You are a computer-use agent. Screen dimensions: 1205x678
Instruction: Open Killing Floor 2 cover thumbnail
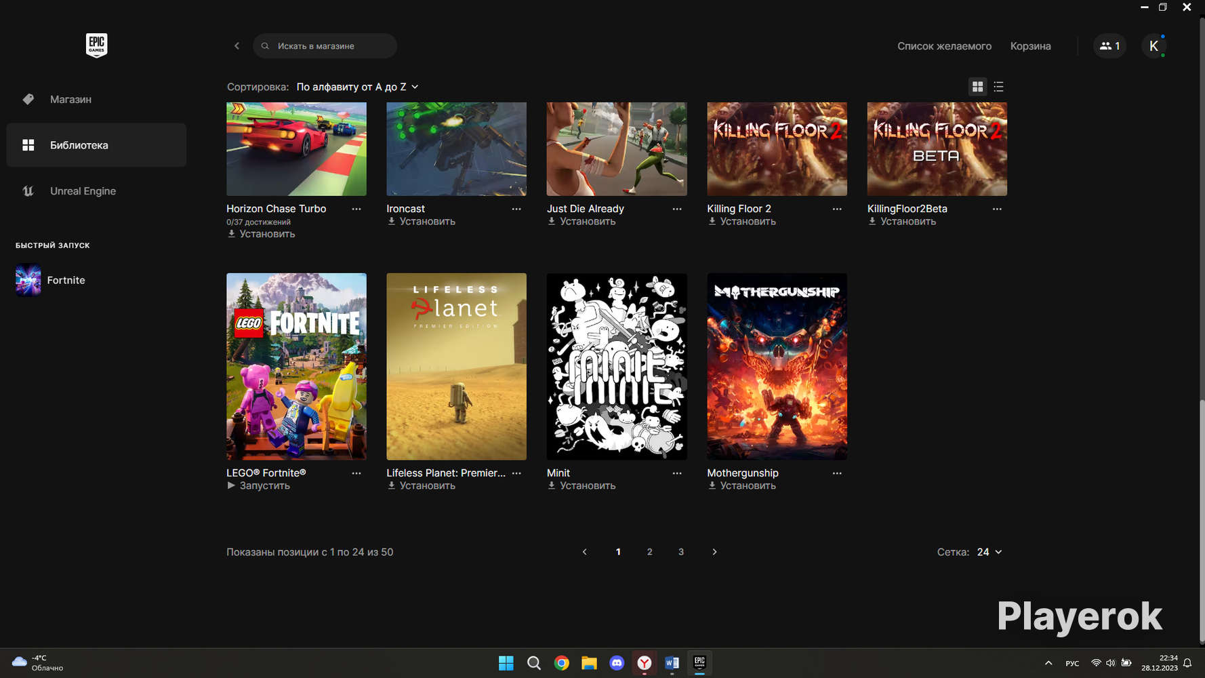[x=777, y=149]
